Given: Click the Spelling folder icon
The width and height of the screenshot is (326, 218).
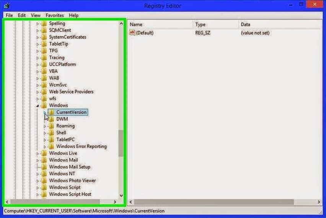Looking at the screenshot, I should pos(44,23).
